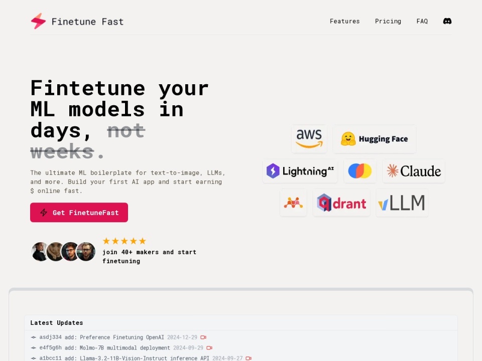
Task: Click the first maker avatar
Action: pos(40,252)
